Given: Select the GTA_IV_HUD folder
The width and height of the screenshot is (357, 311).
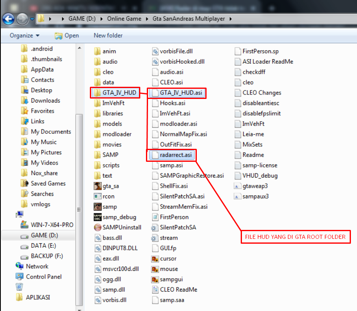Looking at the screenshot, I should click(115, 92).
